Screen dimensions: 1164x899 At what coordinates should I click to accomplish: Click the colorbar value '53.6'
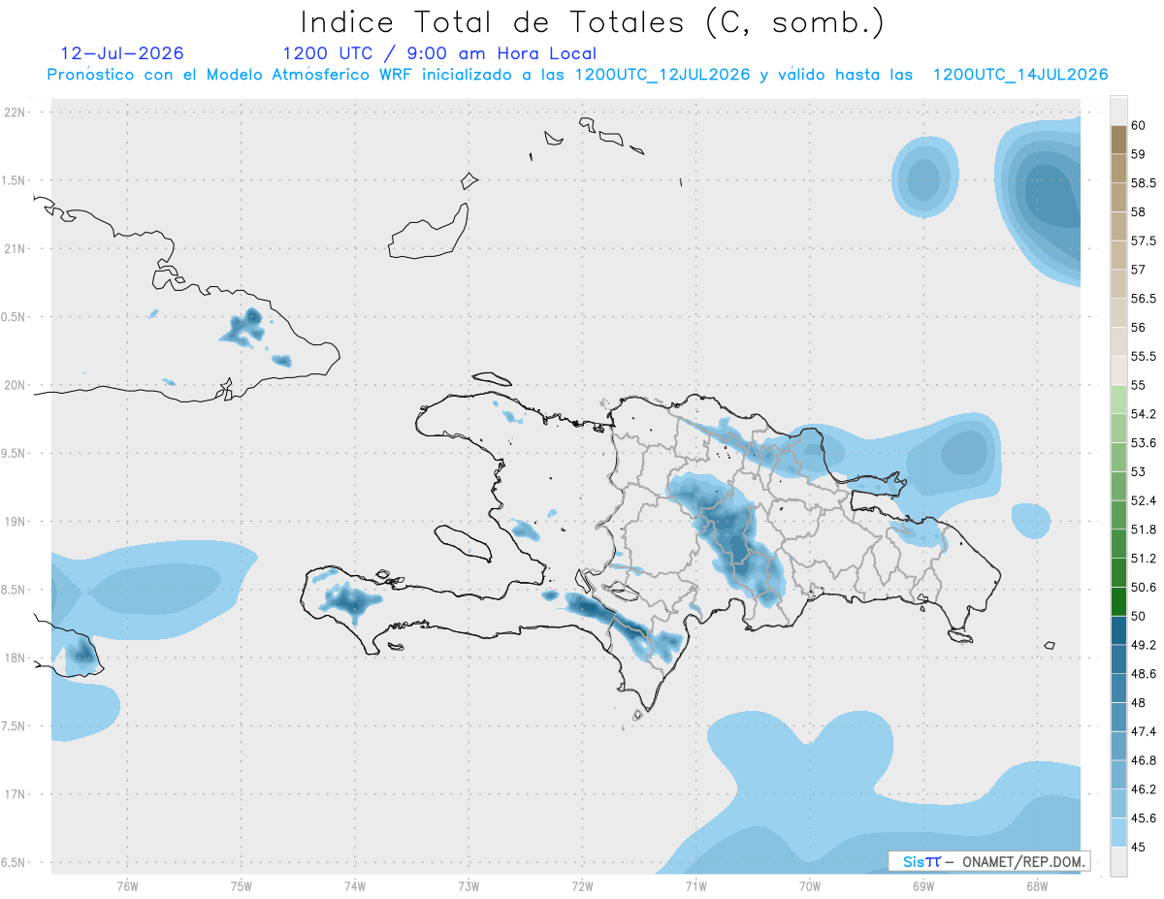click(x=1144, y=443)
